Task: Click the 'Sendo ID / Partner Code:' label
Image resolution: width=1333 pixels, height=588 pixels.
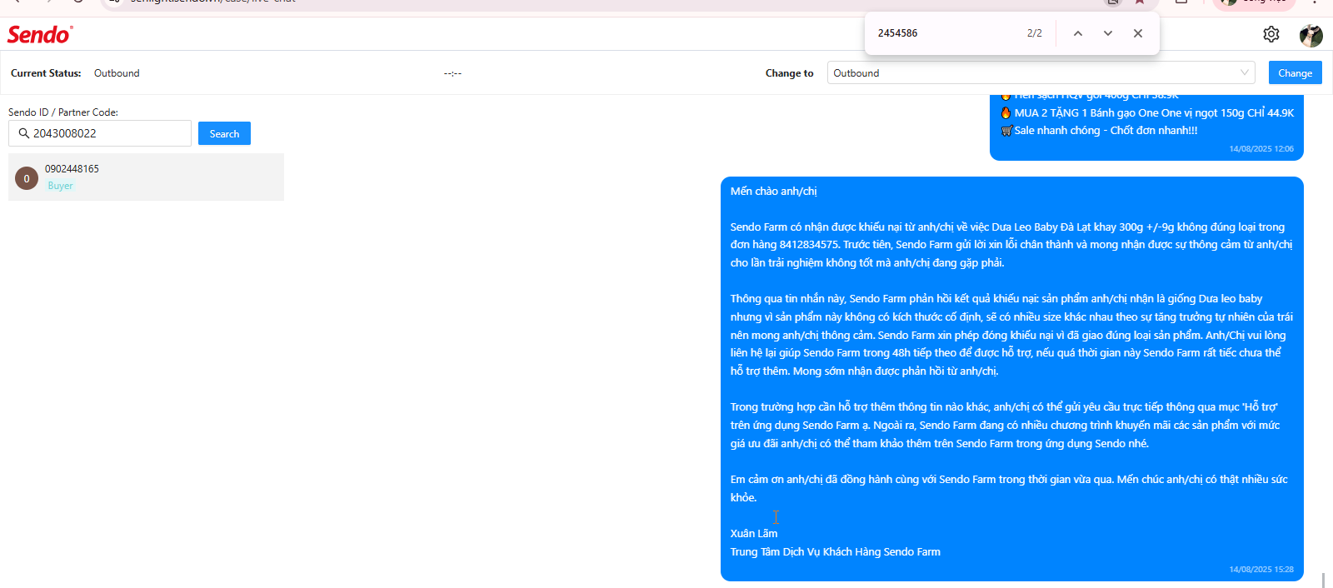Action: click(63, 112)
